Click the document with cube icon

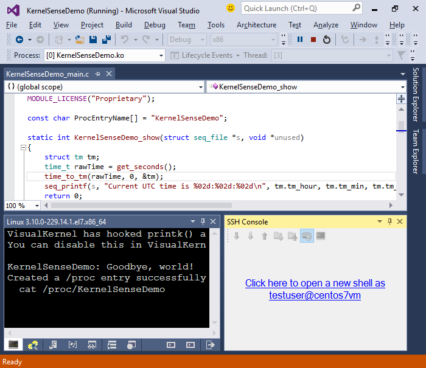[x=53, y=345]
